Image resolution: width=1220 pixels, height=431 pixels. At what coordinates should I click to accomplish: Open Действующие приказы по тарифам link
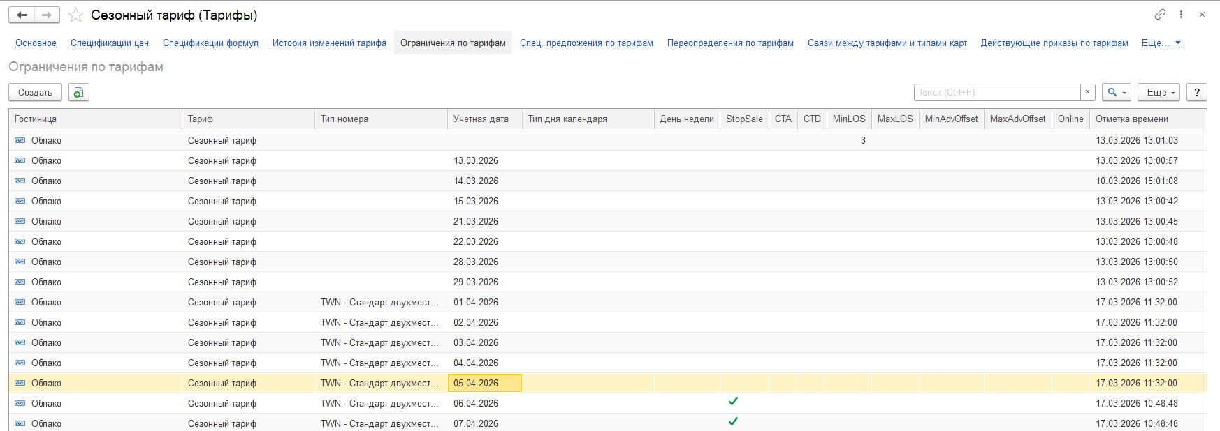(x=1054, y=43)
